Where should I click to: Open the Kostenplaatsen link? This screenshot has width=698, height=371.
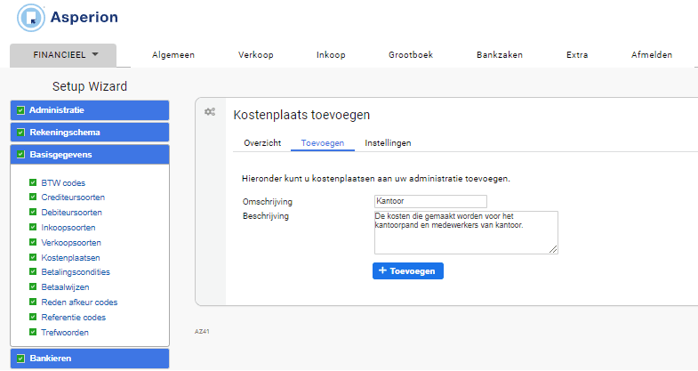click(x=71, y=258)
